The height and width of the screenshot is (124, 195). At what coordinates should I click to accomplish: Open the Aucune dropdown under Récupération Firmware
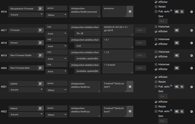tap(26, 15)
